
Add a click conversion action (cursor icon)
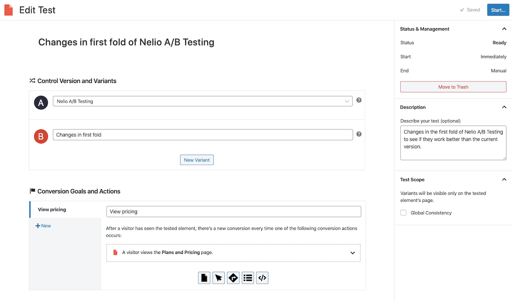click(219, 278)
